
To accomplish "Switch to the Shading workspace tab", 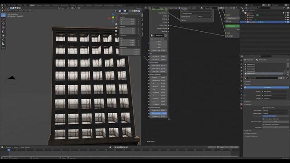I will pyautogui.click(x=73, y=5).
